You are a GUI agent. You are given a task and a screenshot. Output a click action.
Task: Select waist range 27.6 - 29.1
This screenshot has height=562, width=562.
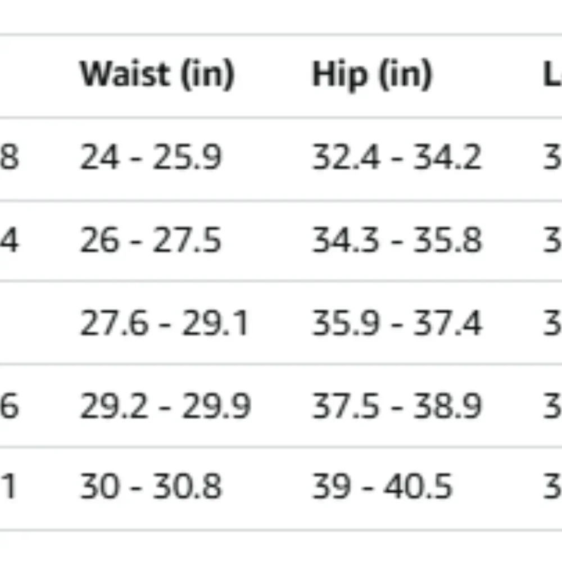point(164,323)
